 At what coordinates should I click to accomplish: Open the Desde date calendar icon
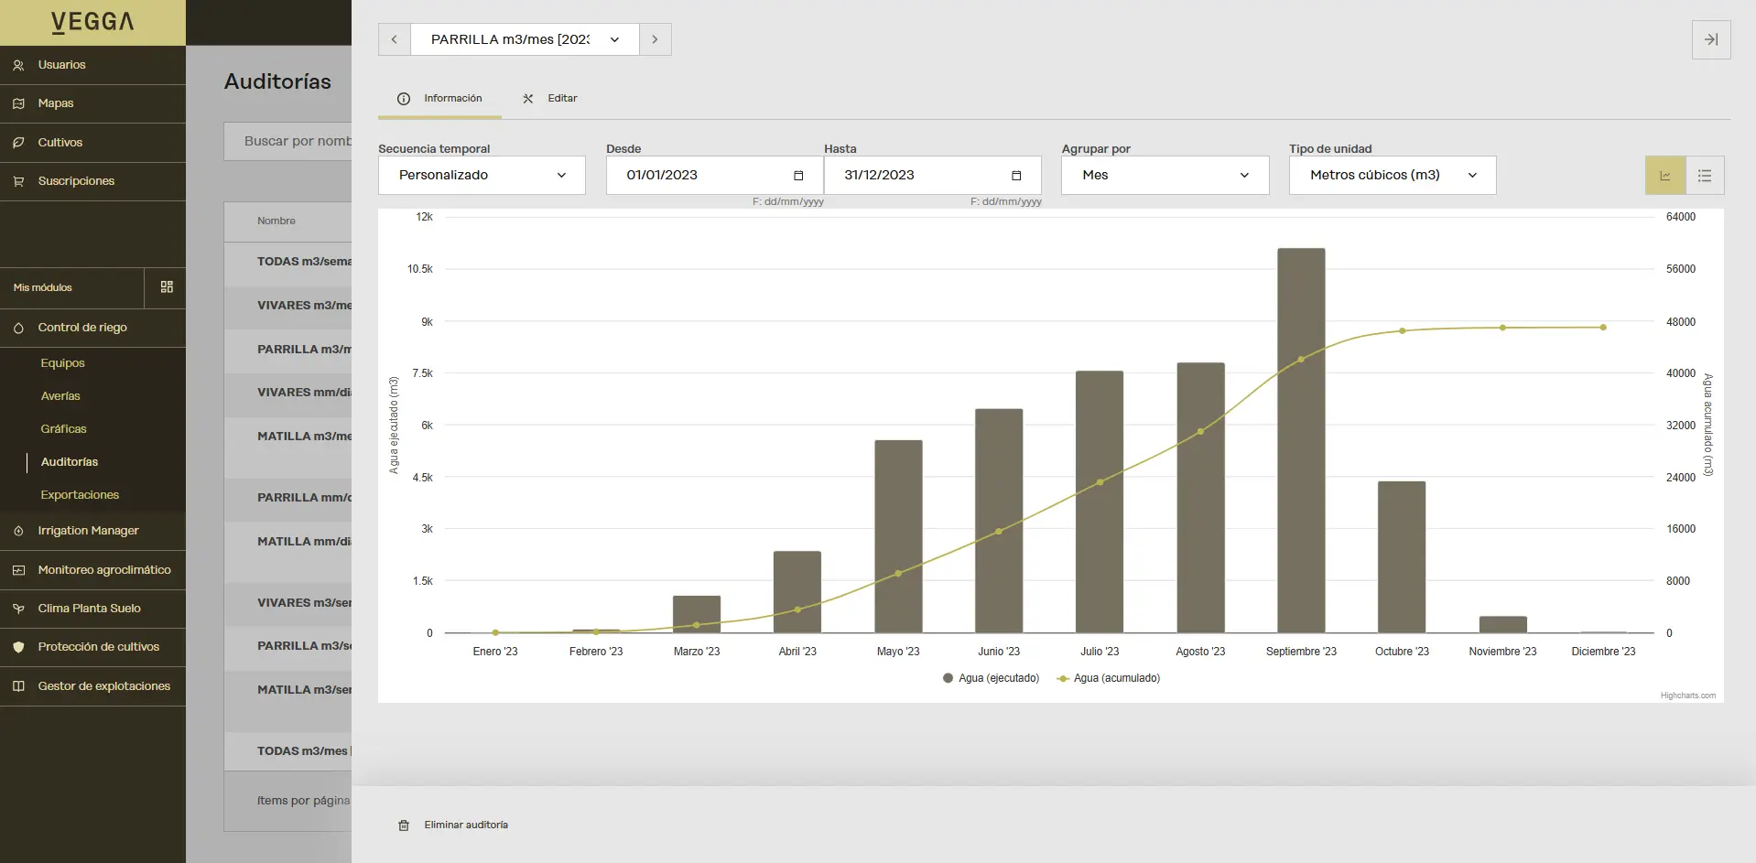click(798, 176)
